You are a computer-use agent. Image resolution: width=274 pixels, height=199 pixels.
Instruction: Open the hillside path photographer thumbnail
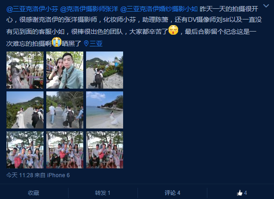(x=105, y=70)
